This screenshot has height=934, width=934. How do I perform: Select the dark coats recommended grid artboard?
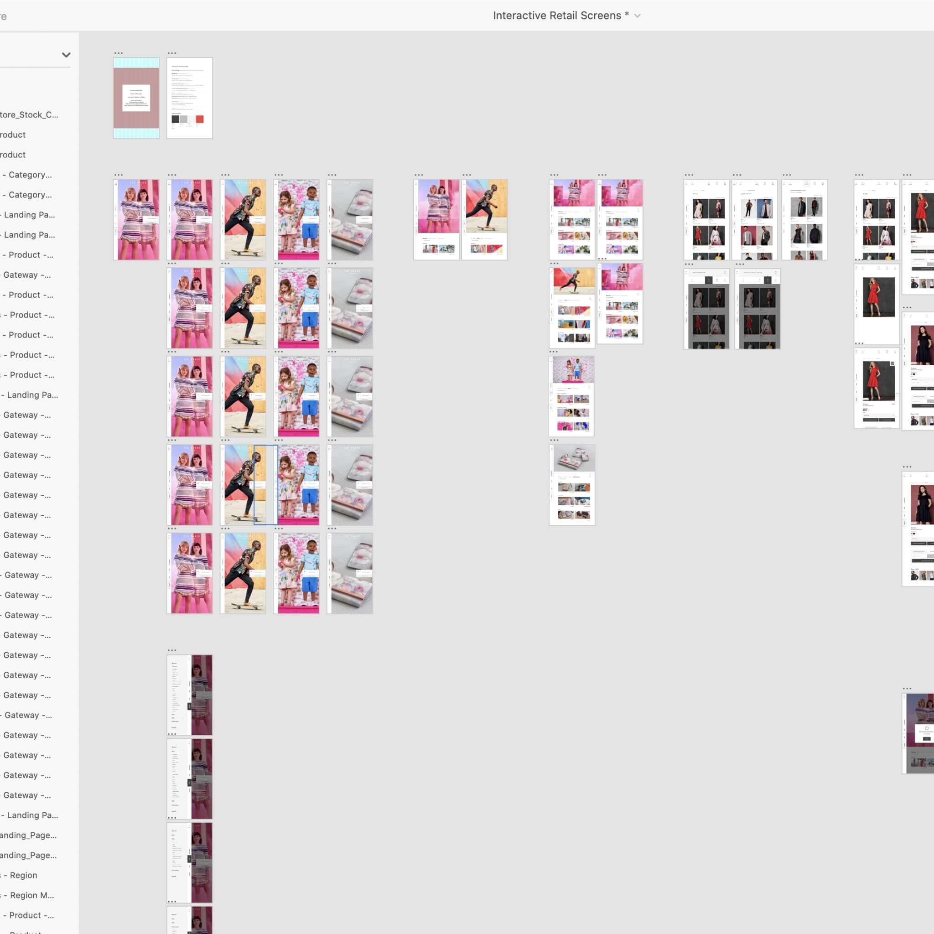point(804,220)
